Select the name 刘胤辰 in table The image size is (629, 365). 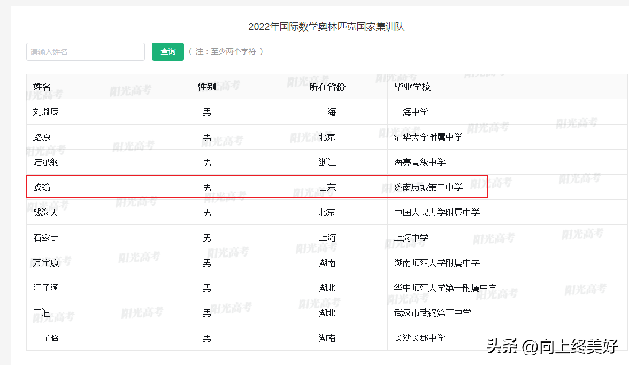(47, 112)
